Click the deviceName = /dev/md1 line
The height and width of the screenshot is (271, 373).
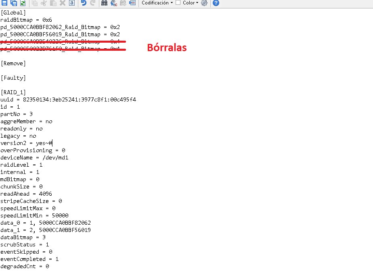(34, 157)
